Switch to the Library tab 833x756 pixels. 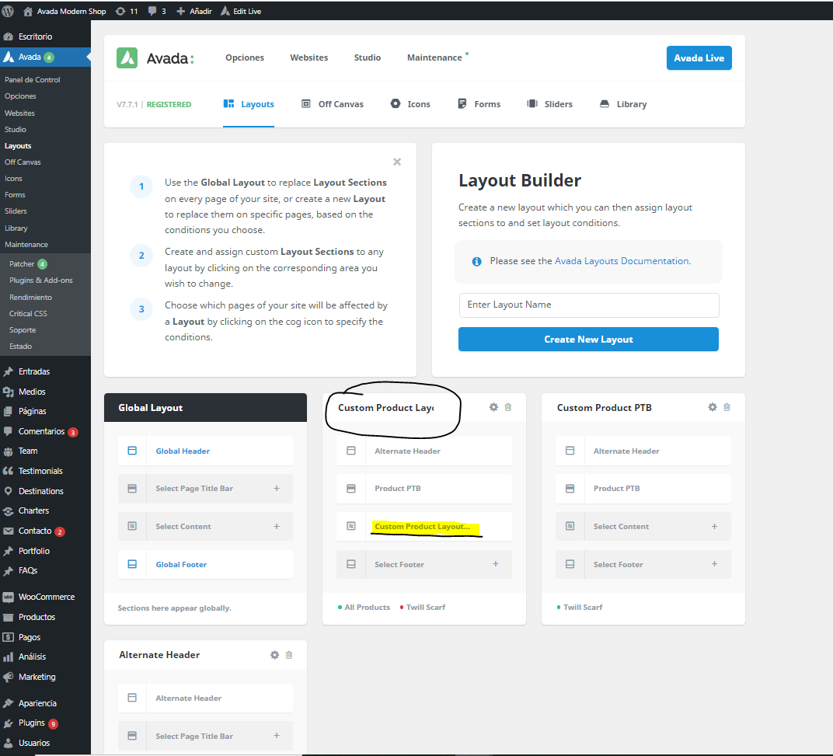coord(623,104)
